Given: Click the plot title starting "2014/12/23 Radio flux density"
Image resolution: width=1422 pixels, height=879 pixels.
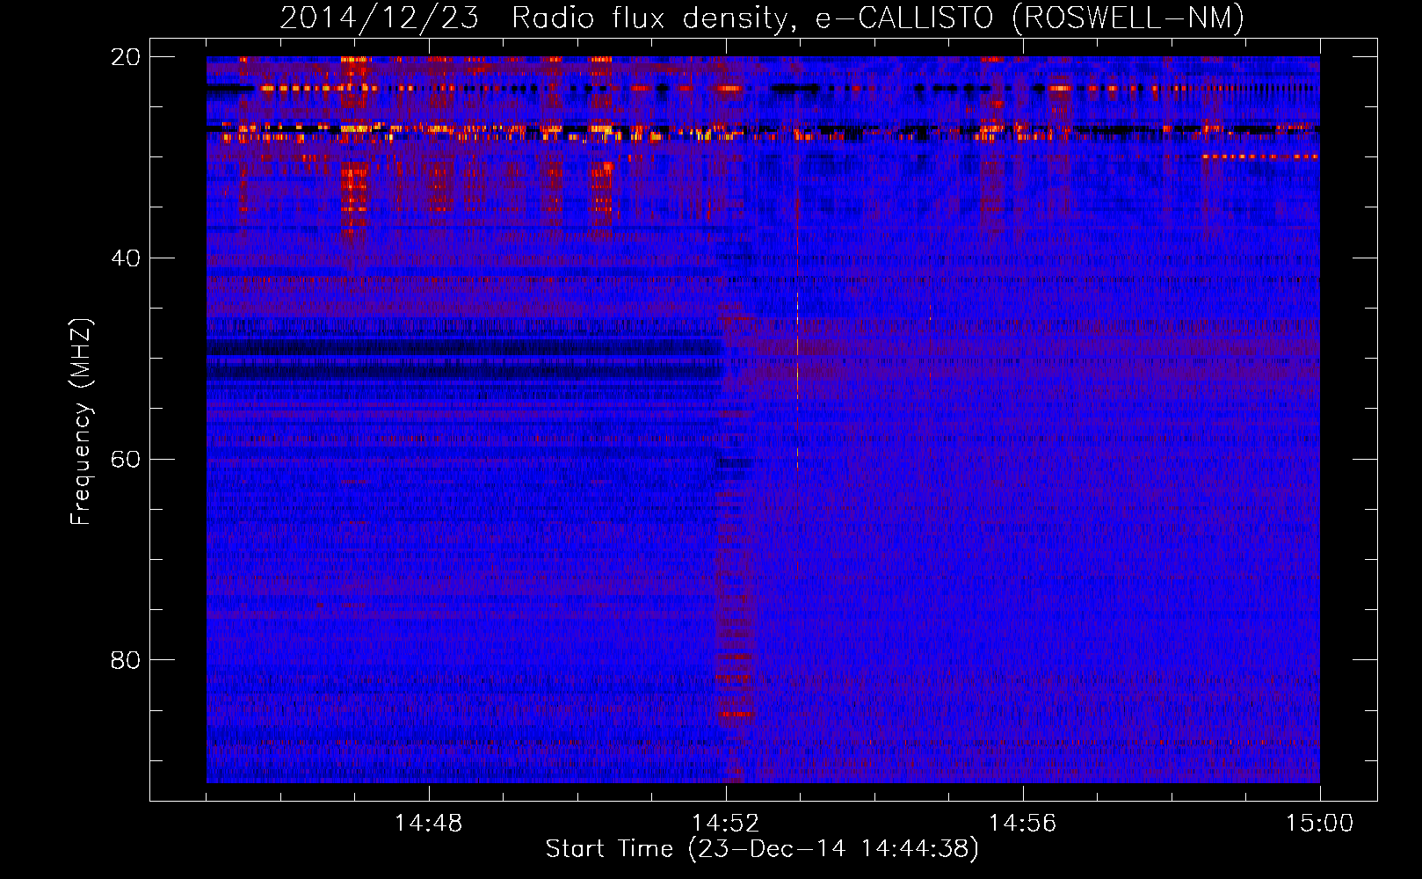Looking at the screenshot, I should (x=762, y=18).
